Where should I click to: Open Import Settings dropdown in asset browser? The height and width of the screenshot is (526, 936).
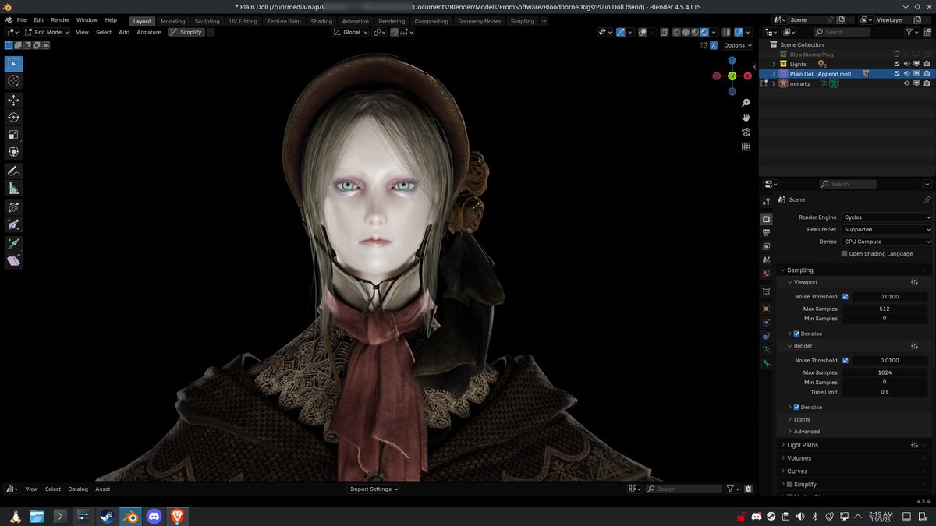click(x=374, y=489)
